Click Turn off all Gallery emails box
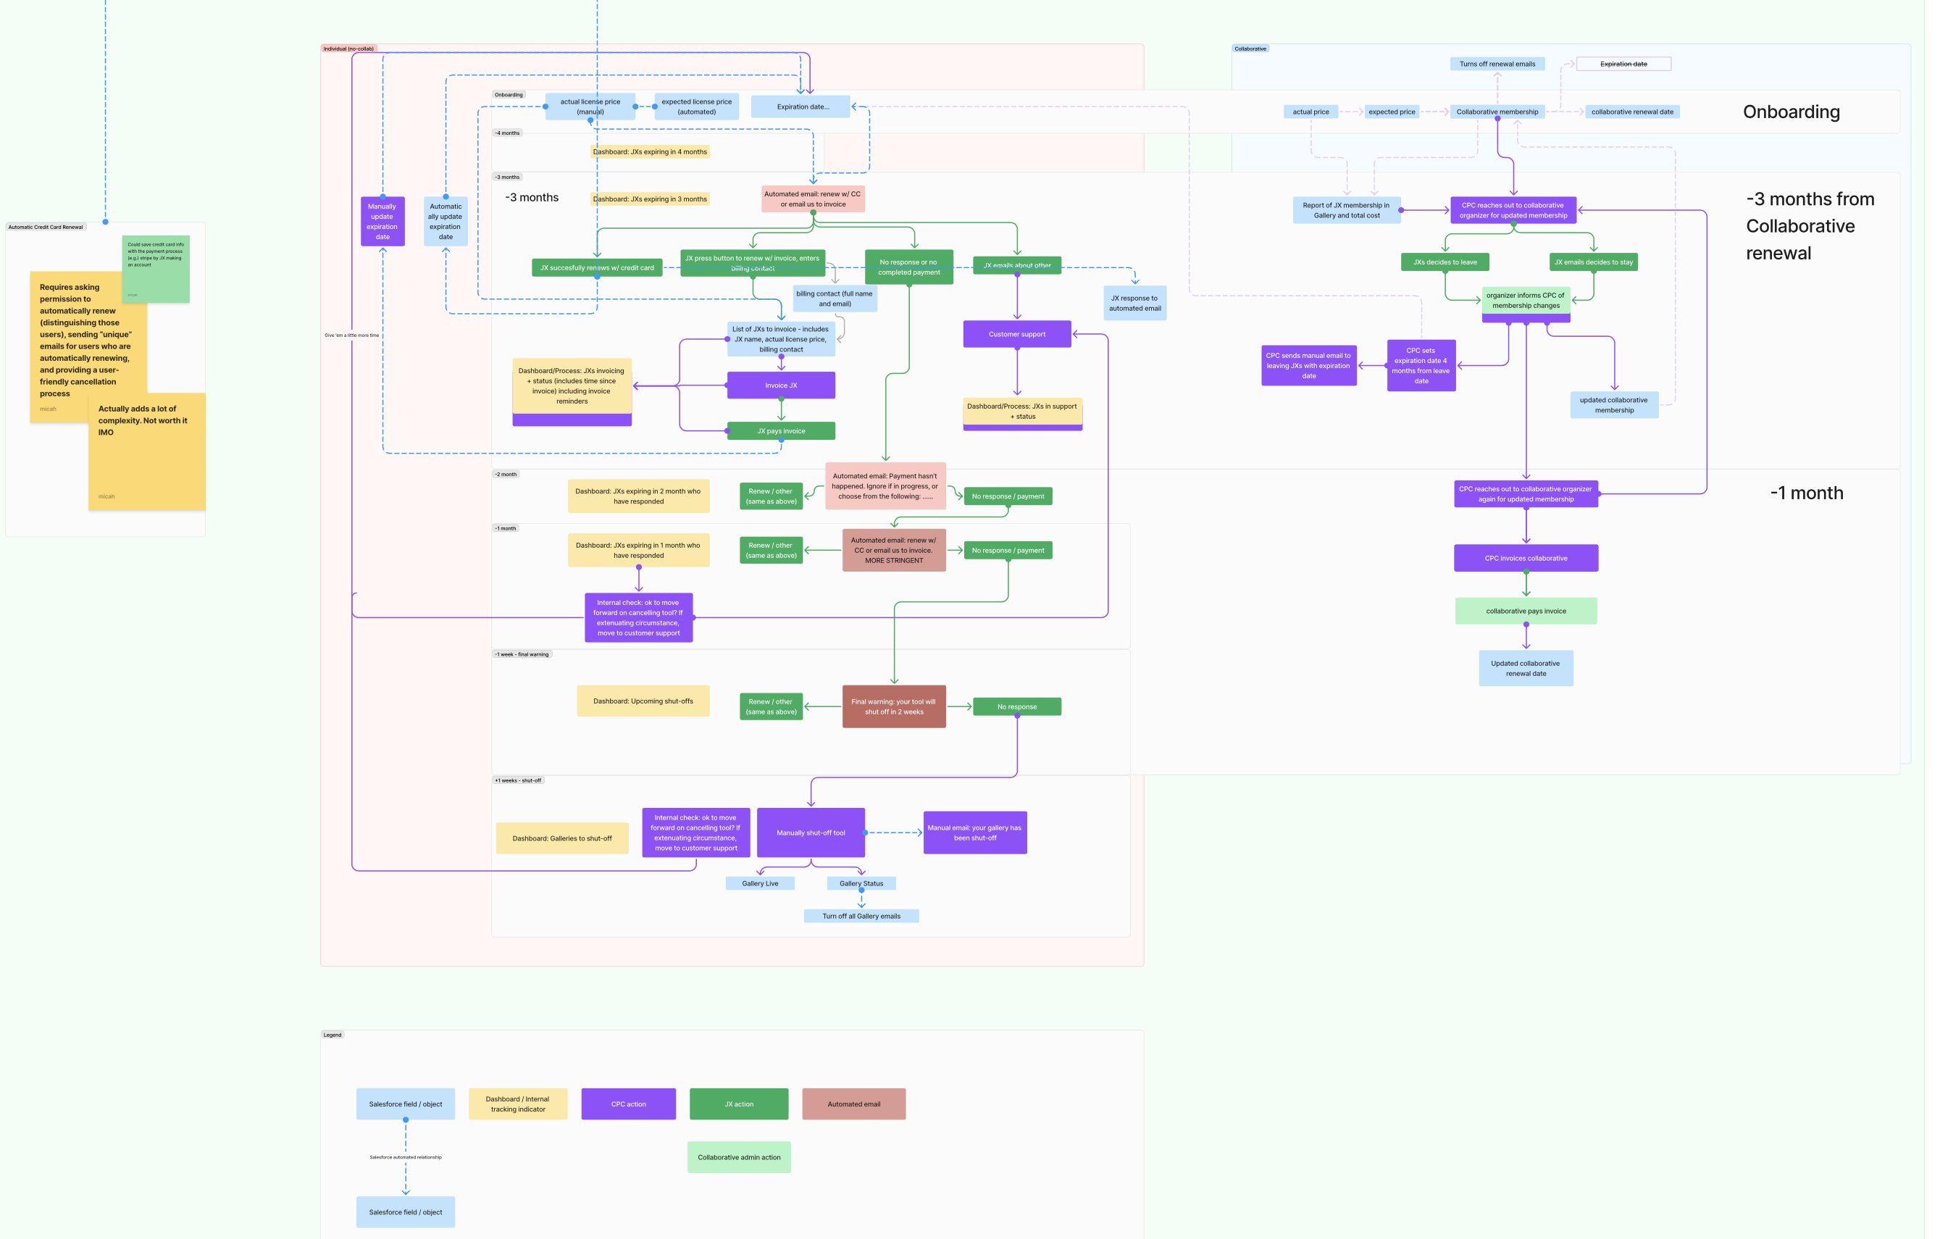 click(x=861, y=916)
